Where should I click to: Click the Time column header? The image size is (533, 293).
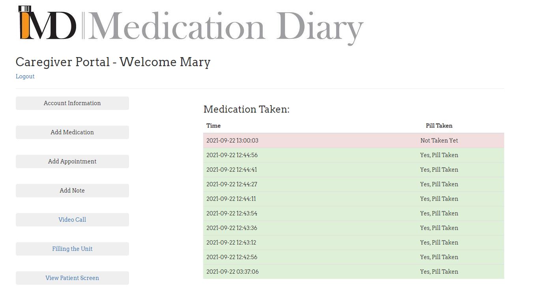coord(213,126)
